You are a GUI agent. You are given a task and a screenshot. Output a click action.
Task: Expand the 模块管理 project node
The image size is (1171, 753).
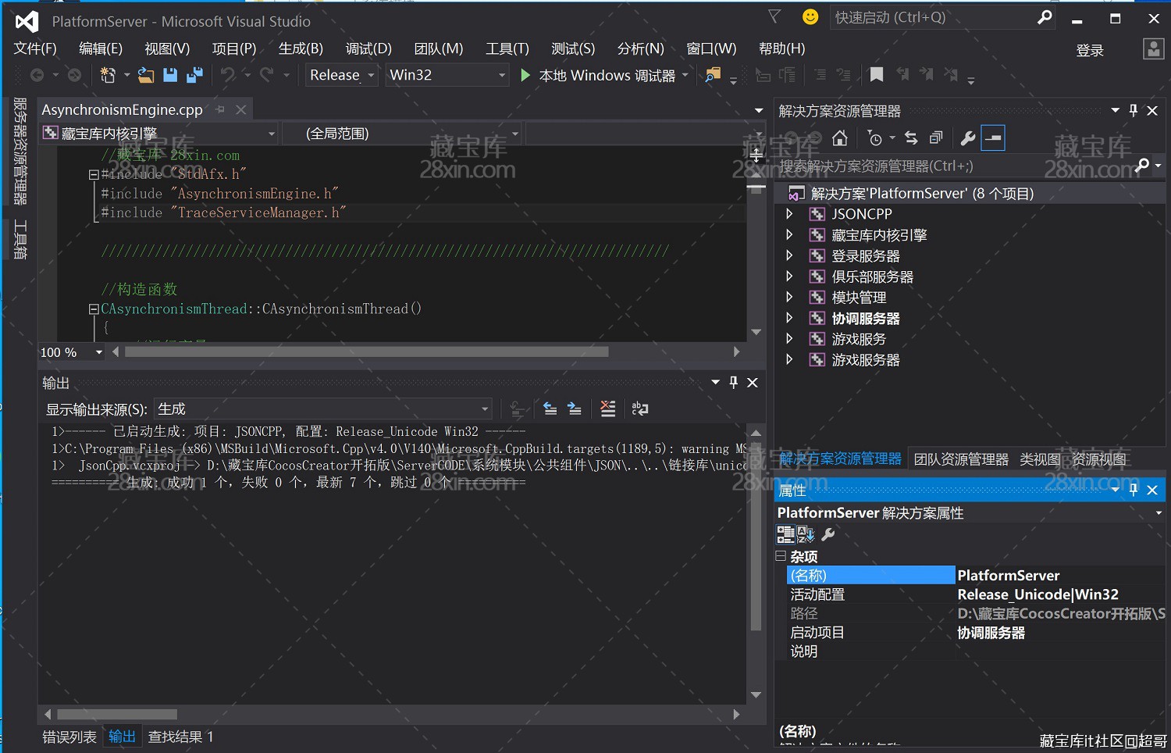coord(789,297)
